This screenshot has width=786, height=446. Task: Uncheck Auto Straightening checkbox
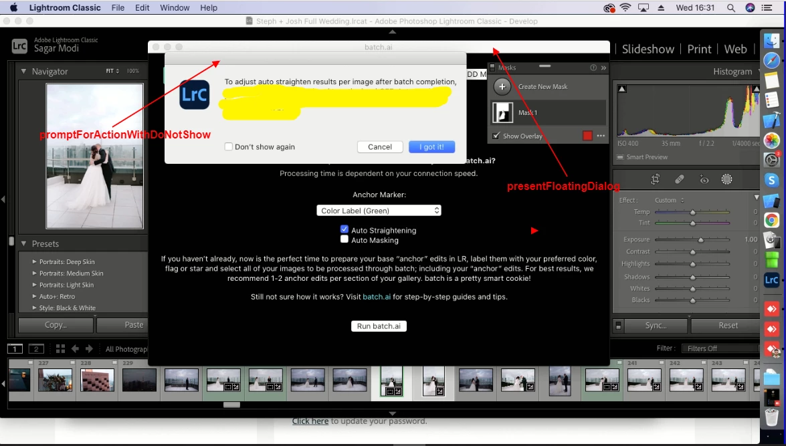pyautogui.click(x=345, y=229)
